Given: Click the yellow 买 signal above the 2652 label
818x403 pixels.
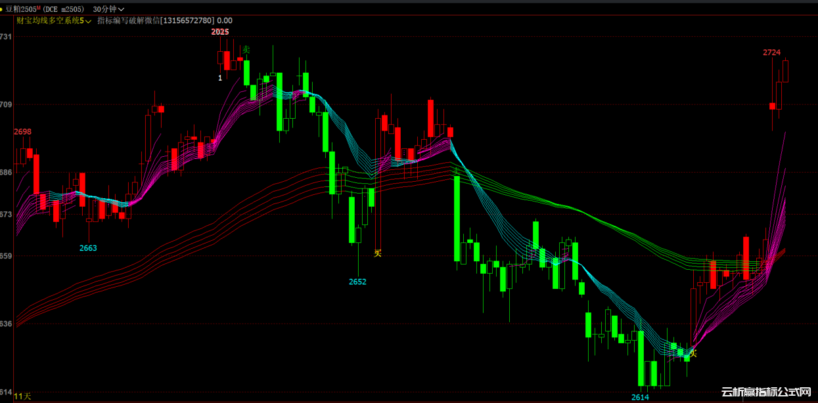Looking at the screenshot, I should [378, 253].
